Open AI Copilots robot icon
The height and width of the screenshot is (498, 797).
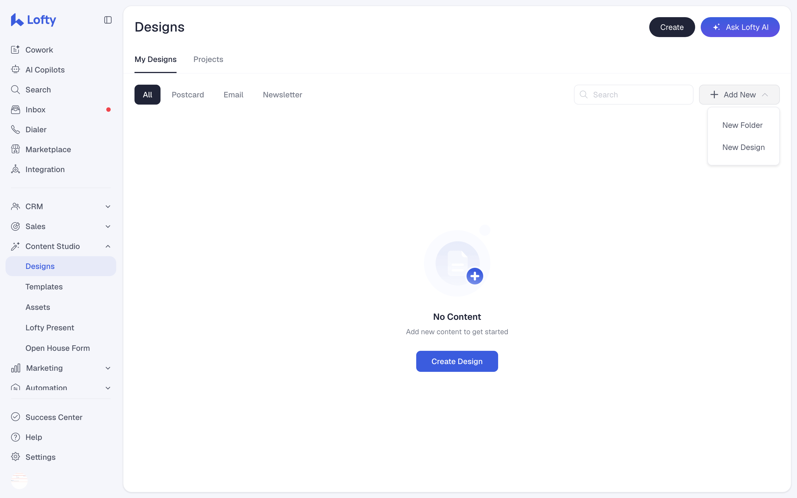[x=15, y=69]
